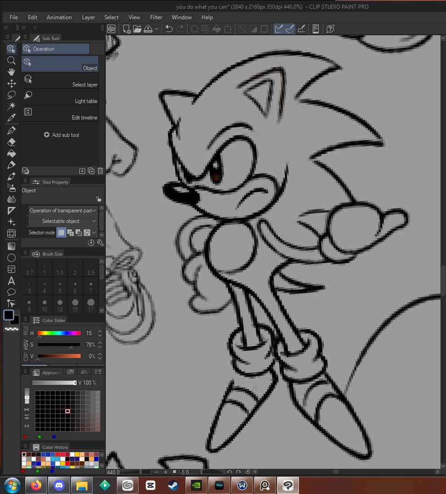Toggle the tool property lock
The width and height of the screenshot is (446, 494).
(x=98, y=199)
